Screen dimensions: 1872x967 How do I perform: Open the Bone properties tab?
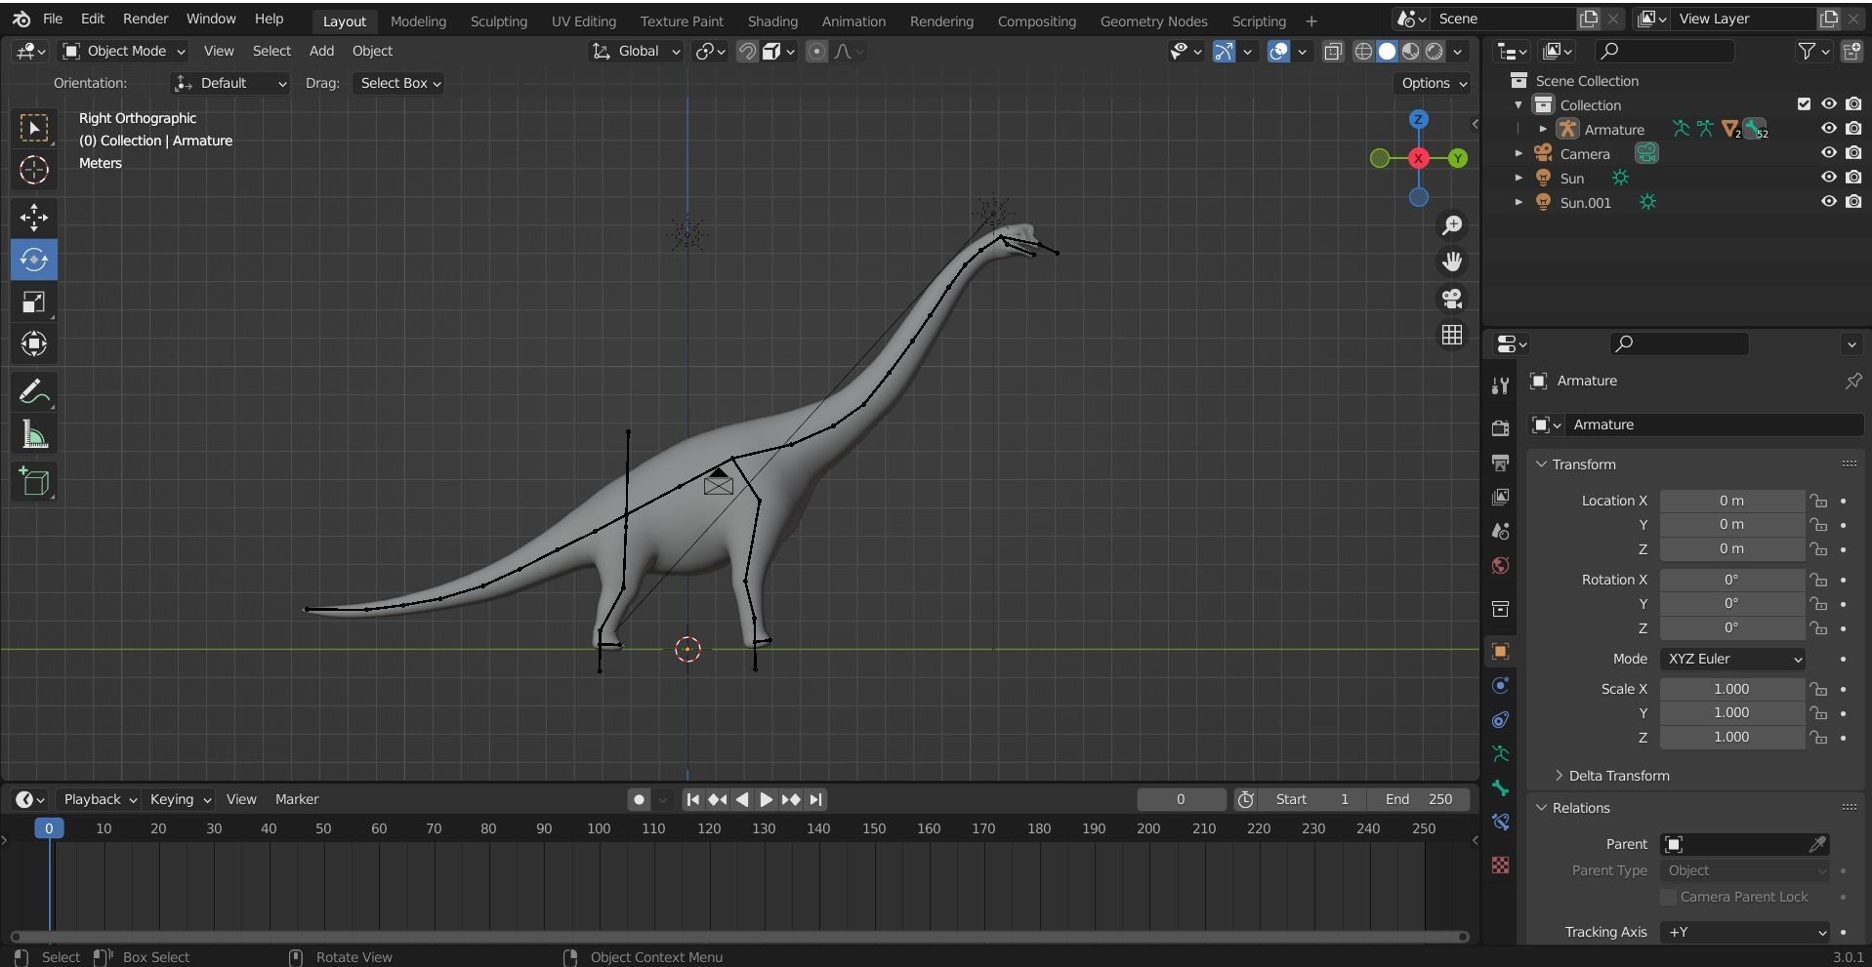tap(1501, 788)
